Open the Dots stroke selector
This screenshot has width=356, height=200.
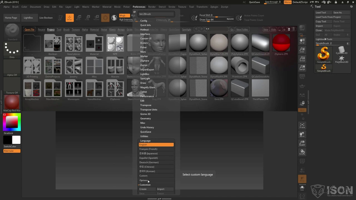tap(12, 50)
